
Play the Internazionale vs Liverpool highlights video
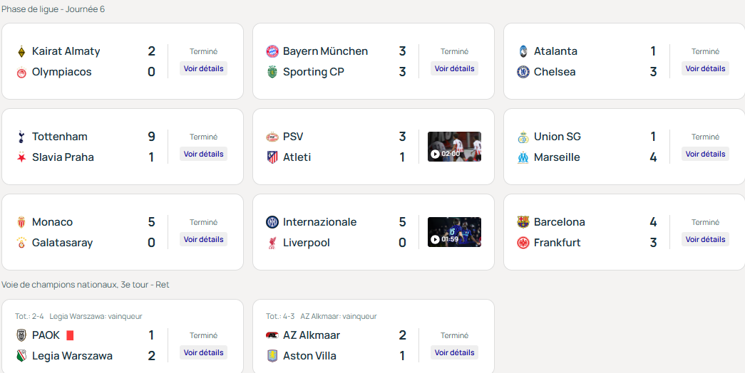[x=454, y=232]
